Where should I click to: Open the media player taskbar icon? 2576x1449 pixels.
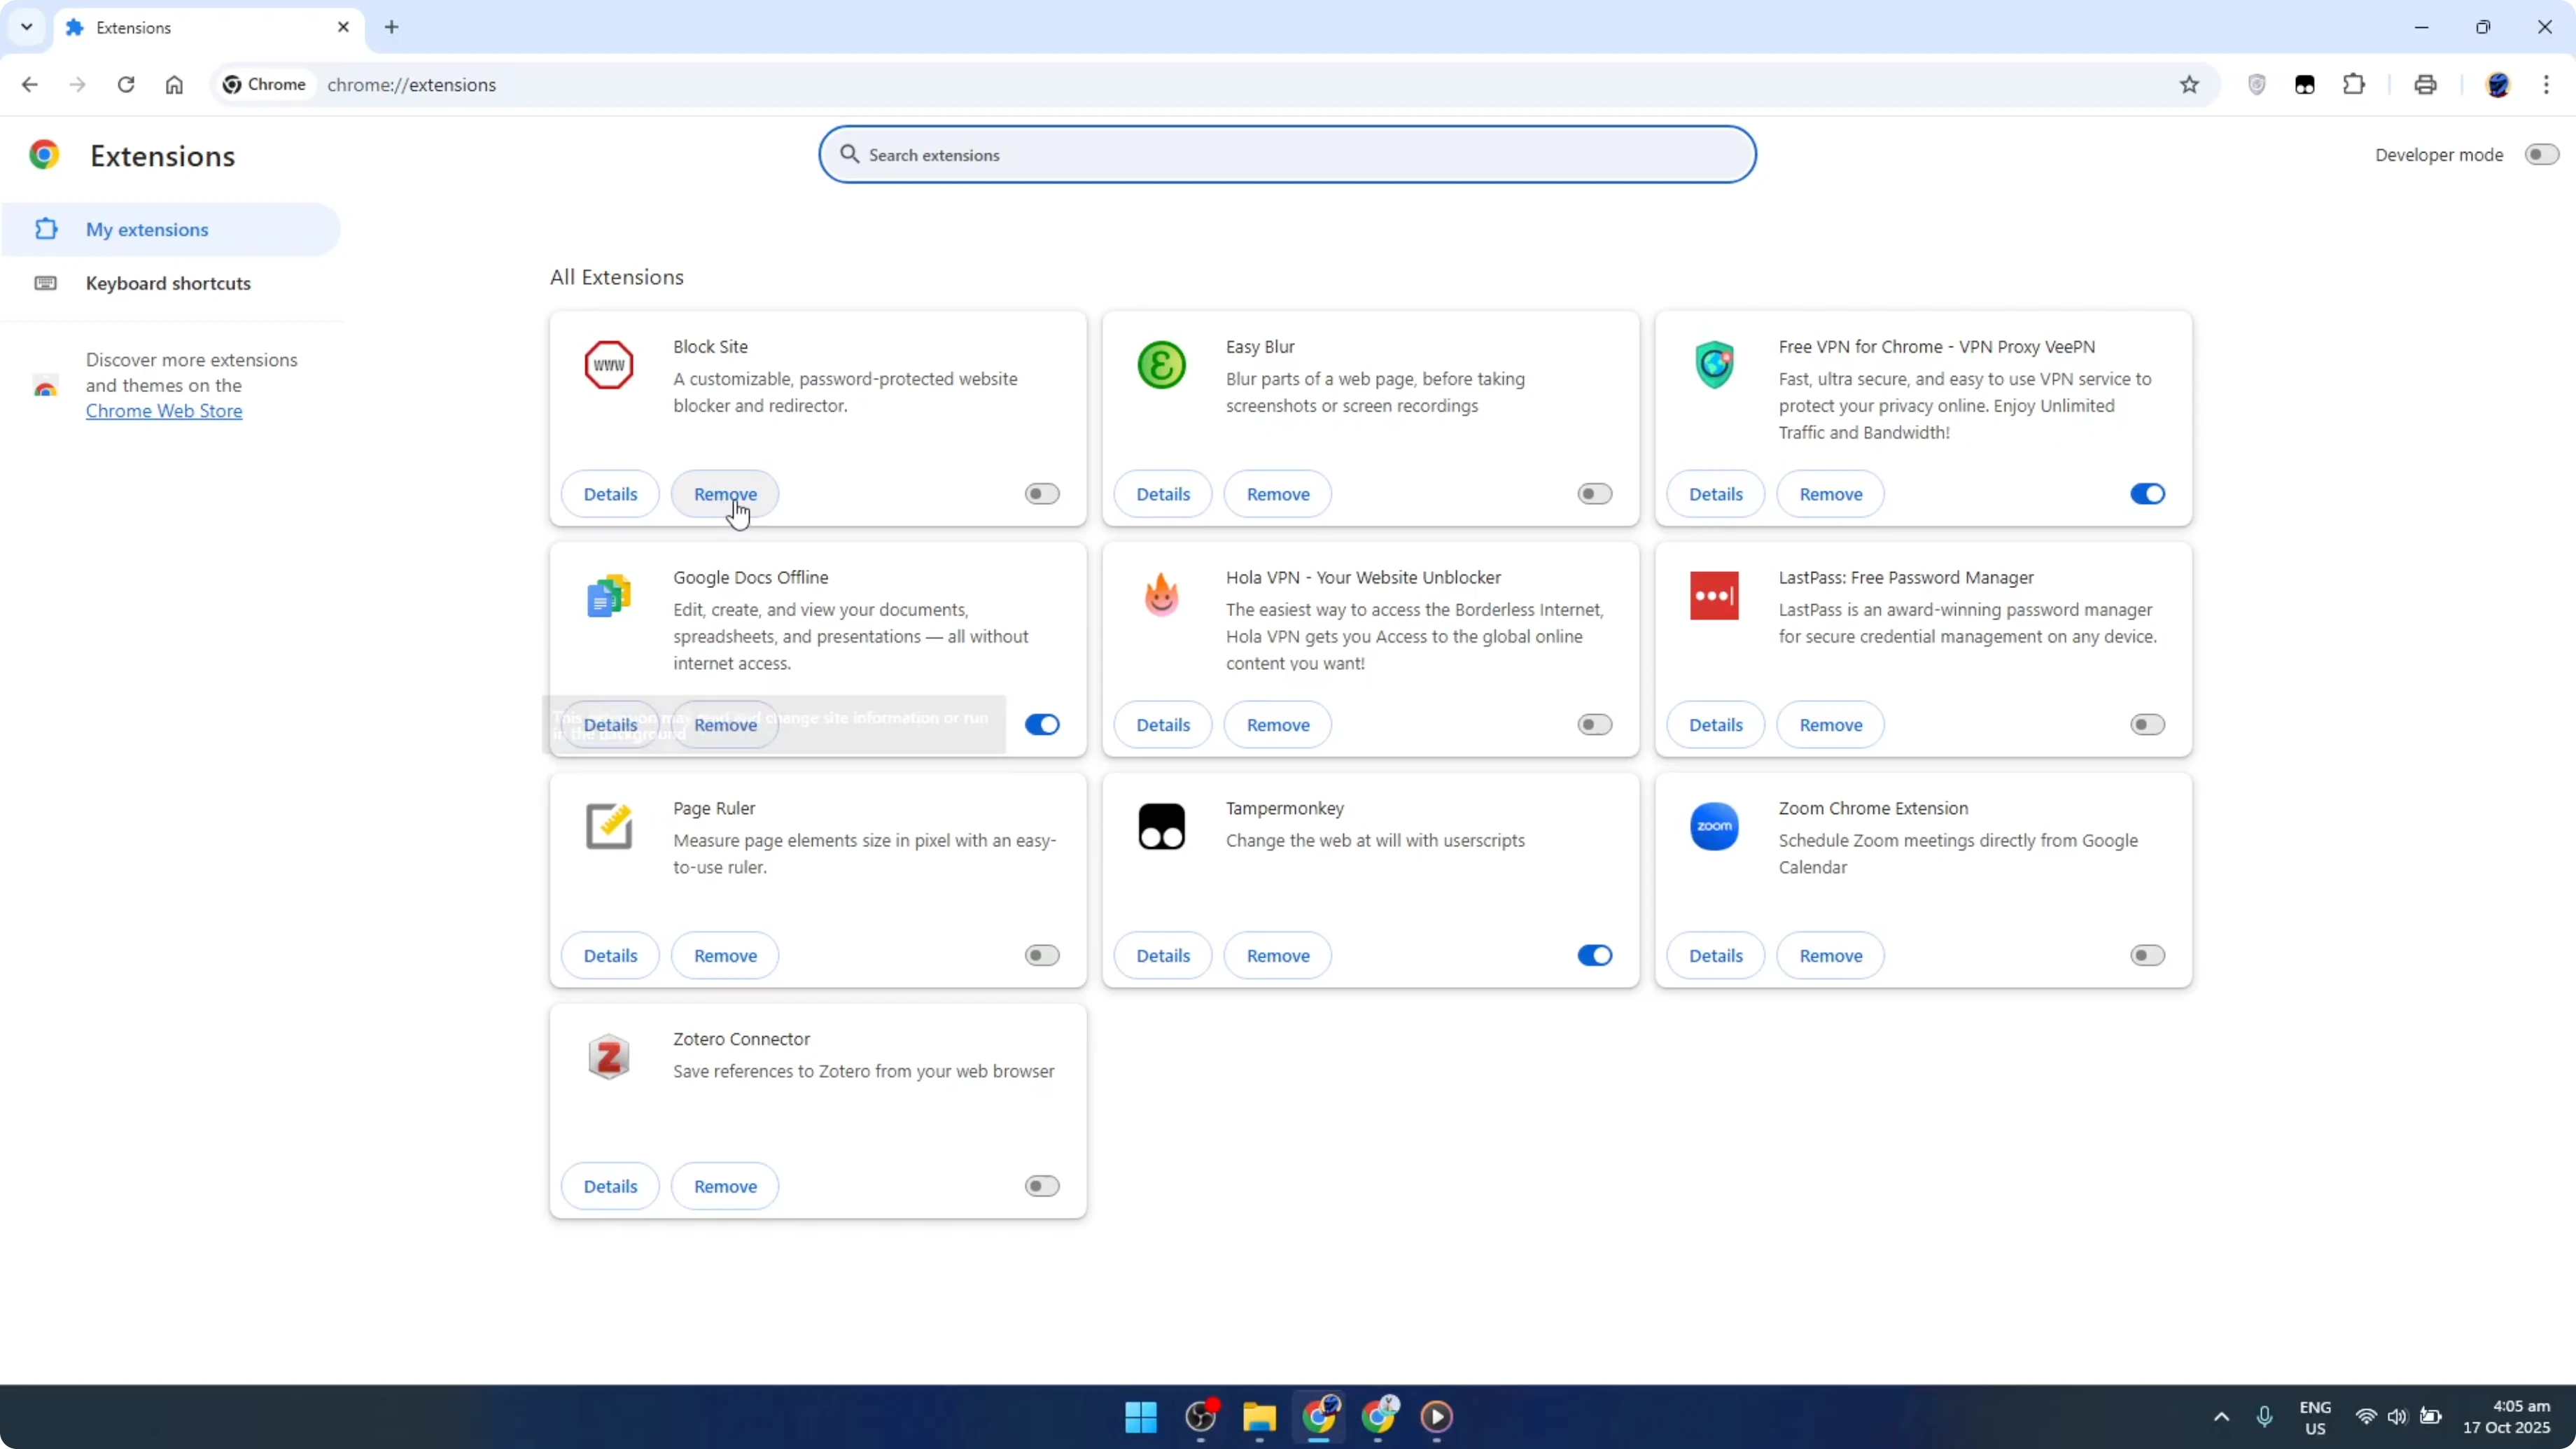pos(1436,1416)
